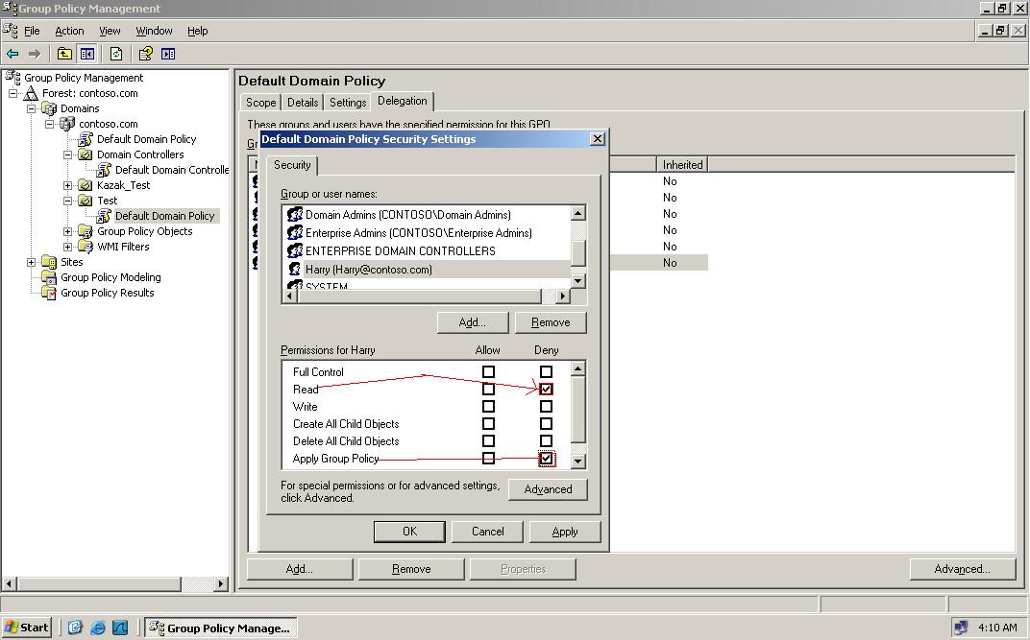The height and width of the screenshot is (640, 1030).
Task: Click the Domains folder icon in tree
Action: pos(49,108)
